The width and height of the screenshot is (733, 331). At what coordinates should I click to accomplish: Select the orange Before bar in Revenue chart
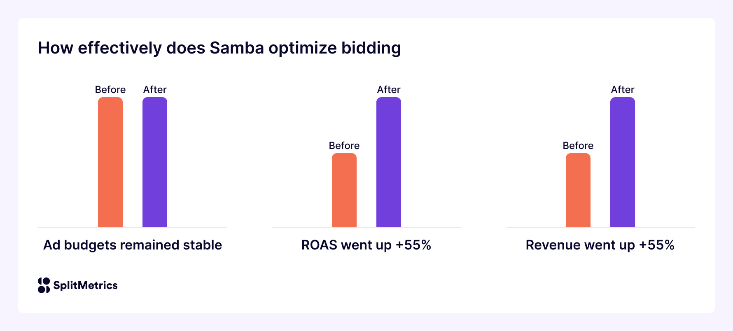tap(578, 190)
